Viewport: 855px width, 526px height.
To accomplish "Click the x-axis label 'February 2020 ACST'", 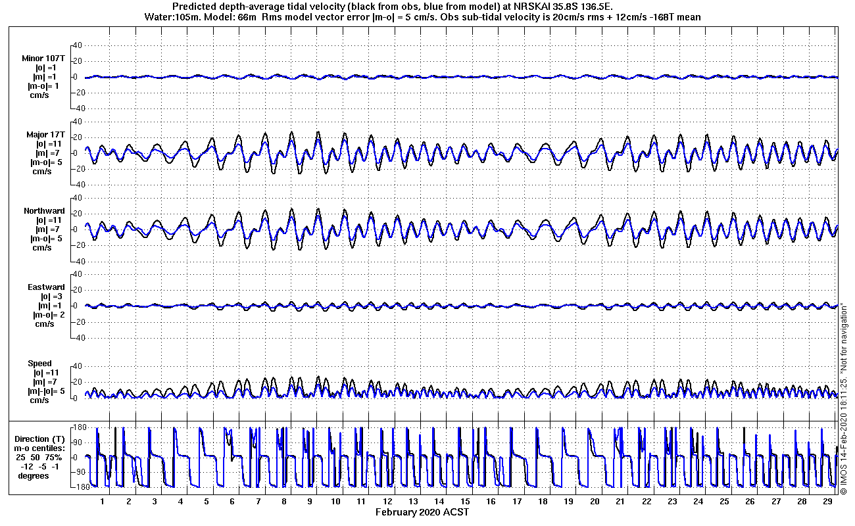I will pos(422,512).
